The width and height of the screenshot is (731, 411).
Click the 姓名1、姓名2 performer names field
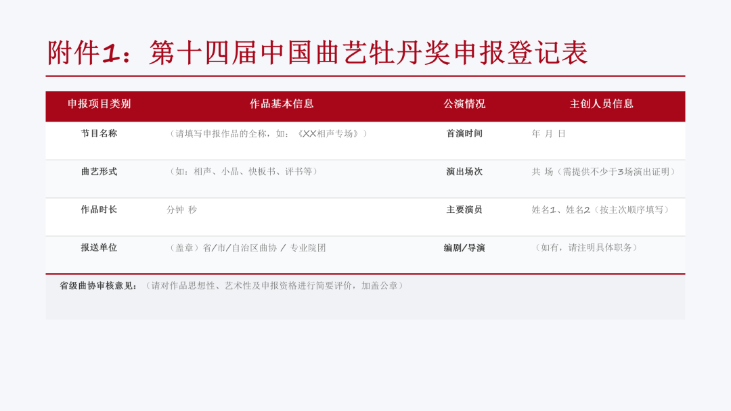(602, 210)
